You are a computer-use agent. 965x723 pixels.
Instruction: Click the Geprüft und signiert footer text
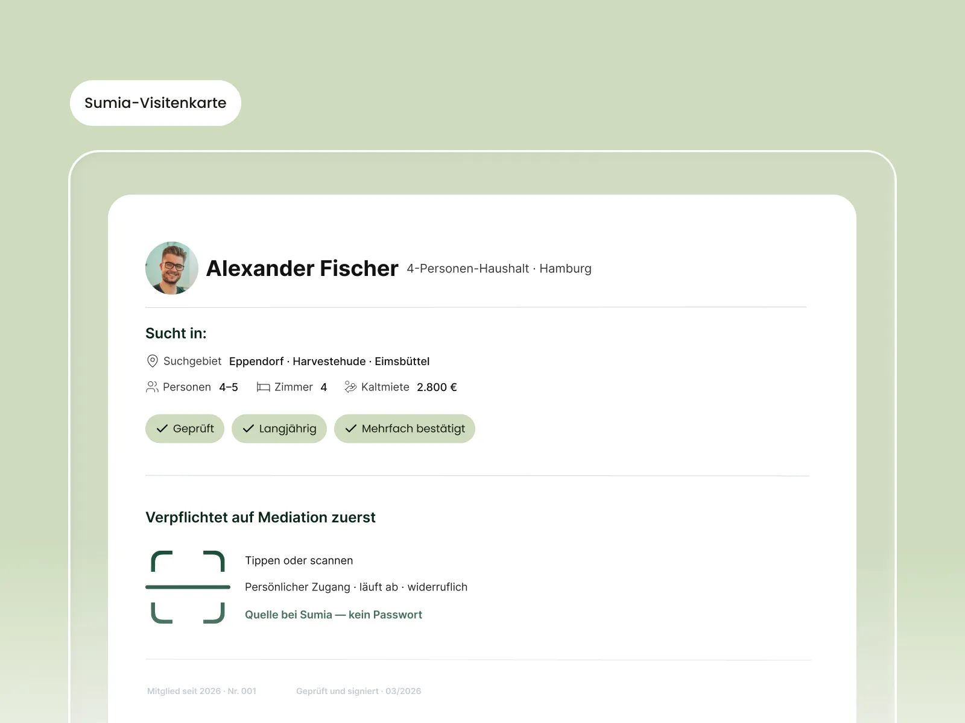click(x=359, y=691)
